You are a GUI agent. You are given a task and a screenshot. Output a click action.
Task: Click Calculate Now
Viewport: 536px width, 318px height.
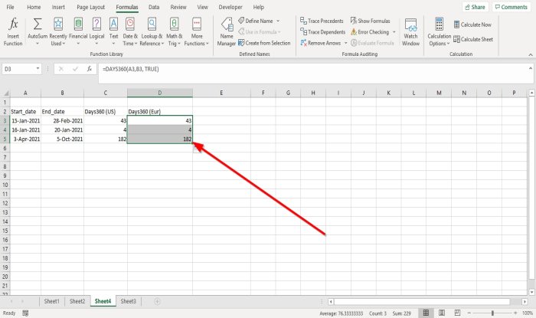tap(472, 25)
